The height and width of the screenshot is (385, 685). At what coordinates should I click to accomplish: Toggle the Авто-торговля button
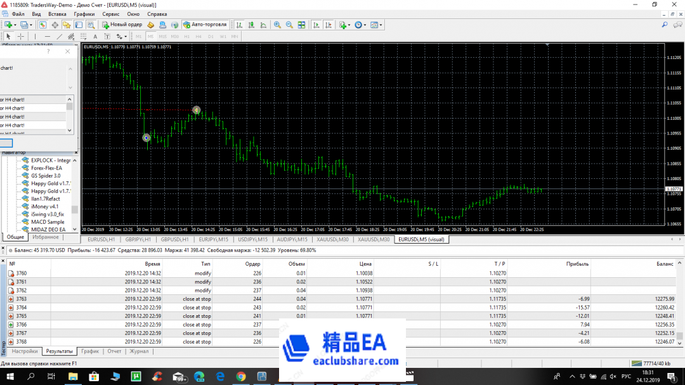point(205,25)
